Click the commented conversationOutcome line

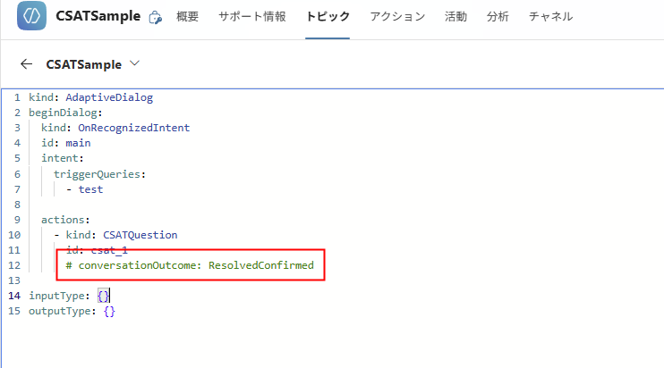(190, 265)
